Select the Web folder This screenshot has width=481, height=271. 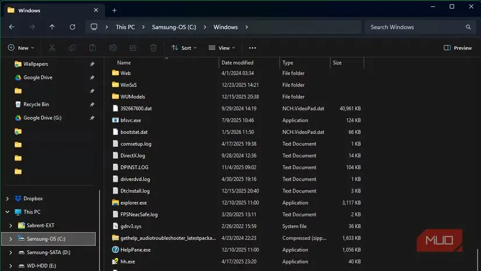point(125,73)
